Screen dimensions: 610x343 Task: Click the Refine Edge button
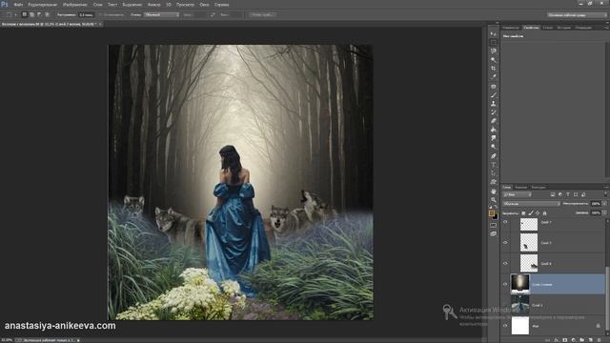262,14
